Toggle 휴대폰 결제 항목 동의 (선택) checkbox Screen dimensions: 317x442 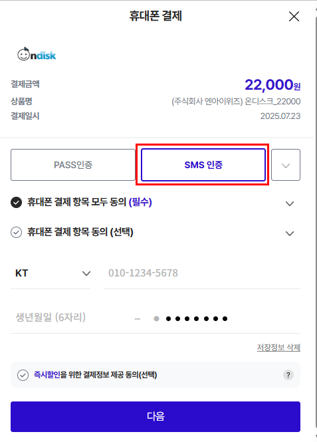pyautogui.click(x=17, y=232)
